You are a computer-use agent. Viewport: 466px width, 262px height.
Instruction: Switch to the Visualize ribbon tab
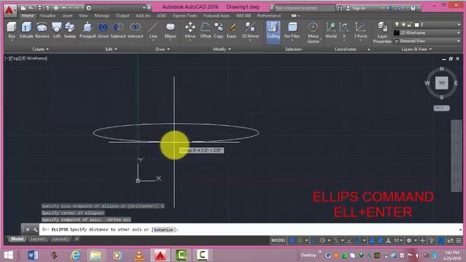point(48,15)
